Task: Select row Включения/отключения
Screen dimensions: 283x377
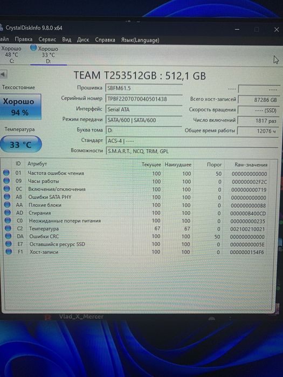Action: [x=135, y=189]
